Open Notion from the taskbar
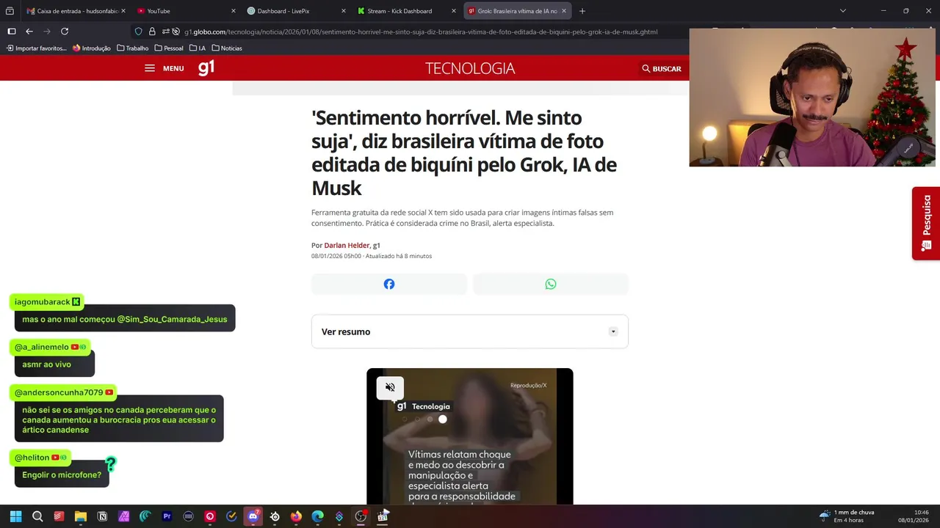Viewport: 940px width, 528px height. (x=102, y=516)
